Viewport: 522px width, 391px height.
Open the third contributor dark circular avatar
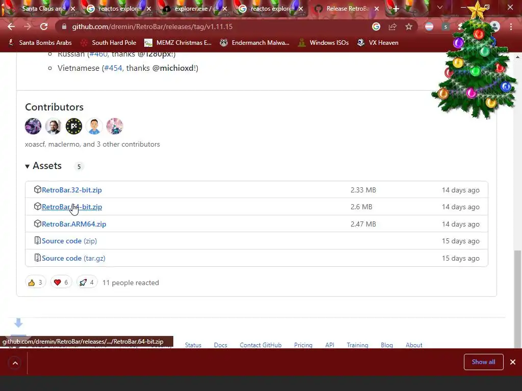(73, 126)
